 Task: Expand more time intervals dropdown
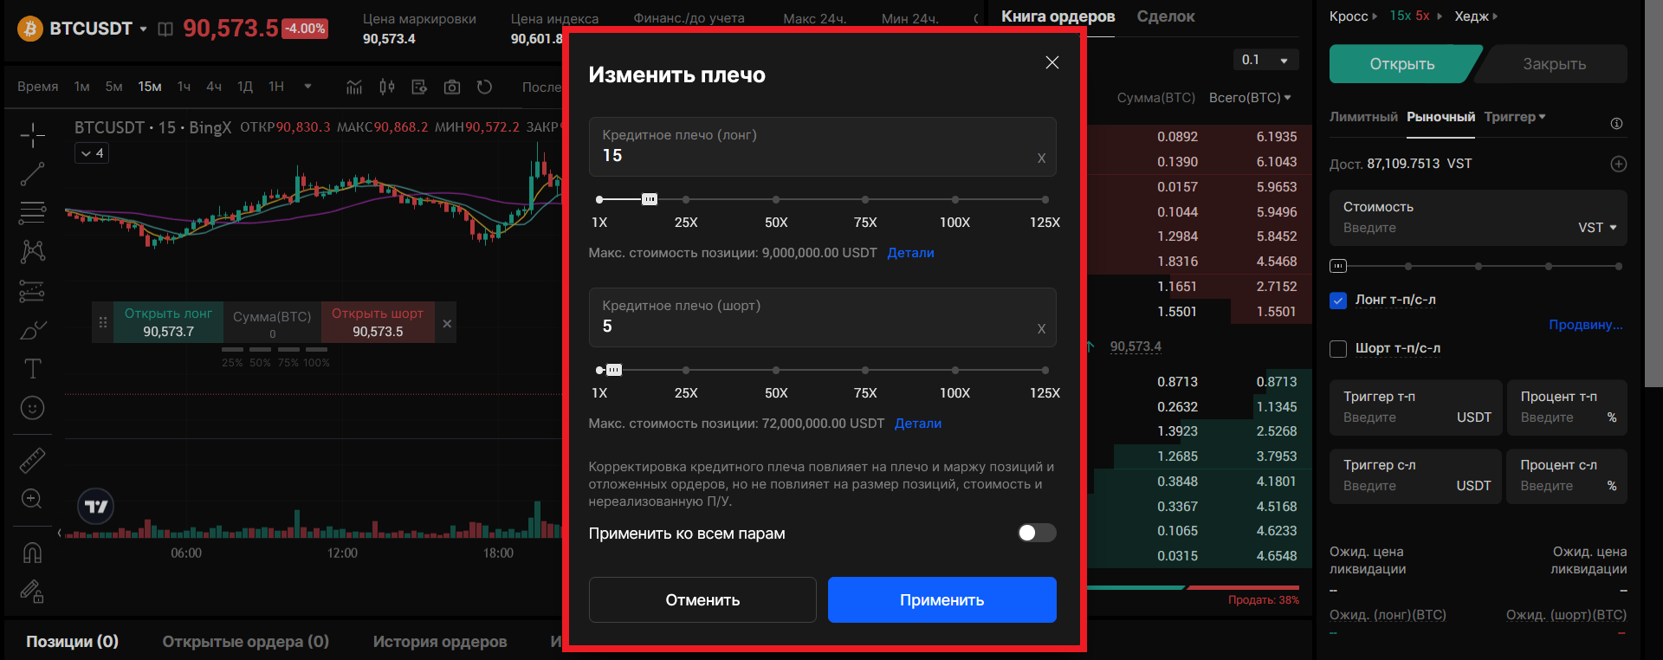click(307, 87)
